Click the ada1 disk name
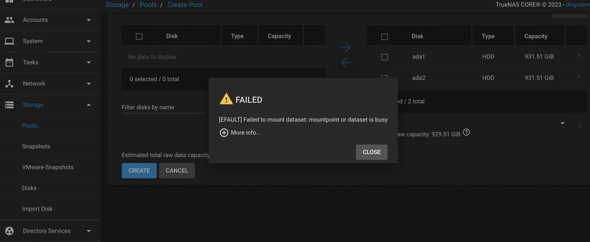This screenshot has width=590, height=242. coord(419,57)
